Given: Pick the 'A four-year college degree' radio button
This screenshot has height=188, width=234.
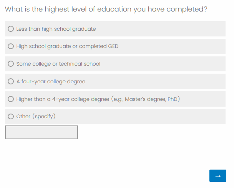Looking at the screenshot, I should [x=11, y=81].
